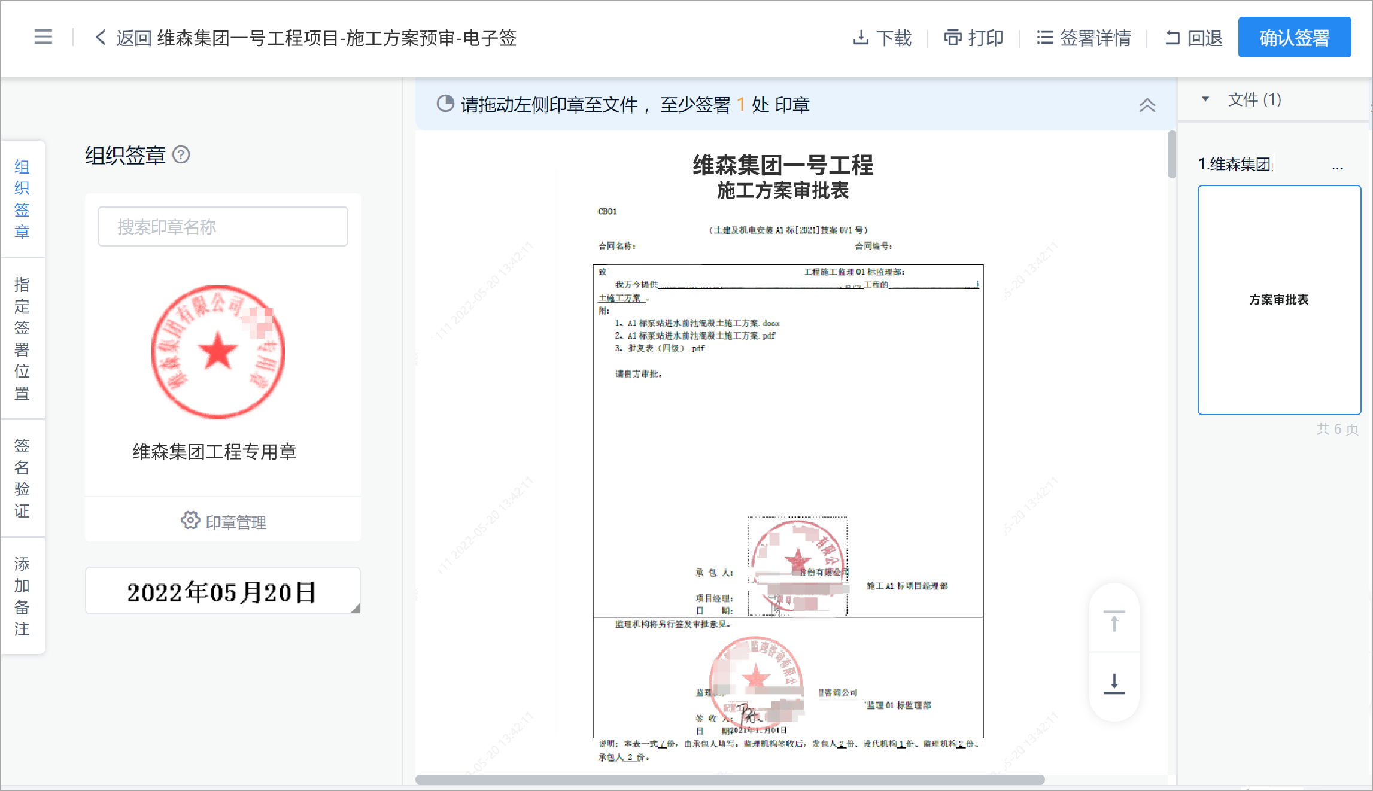Select the 方案审批表 page thumbnail
1373x791 pixels.
pyautogui.click(x=1279, y=300)
